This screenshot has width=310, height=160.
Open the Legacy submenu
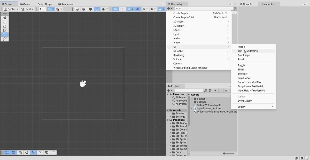click(253, 107)
